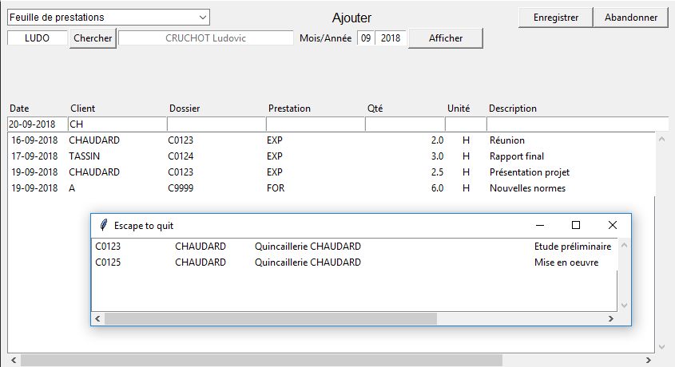Click the Client entry field containing CH
Viewport: 675px width, 367px height.
coord(116,124)
